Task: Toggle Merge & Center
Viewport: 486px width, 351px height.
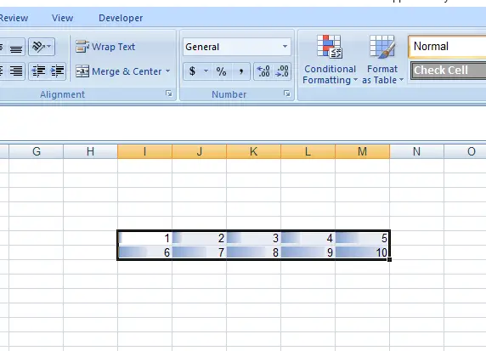Action: (x=119, y=71)
